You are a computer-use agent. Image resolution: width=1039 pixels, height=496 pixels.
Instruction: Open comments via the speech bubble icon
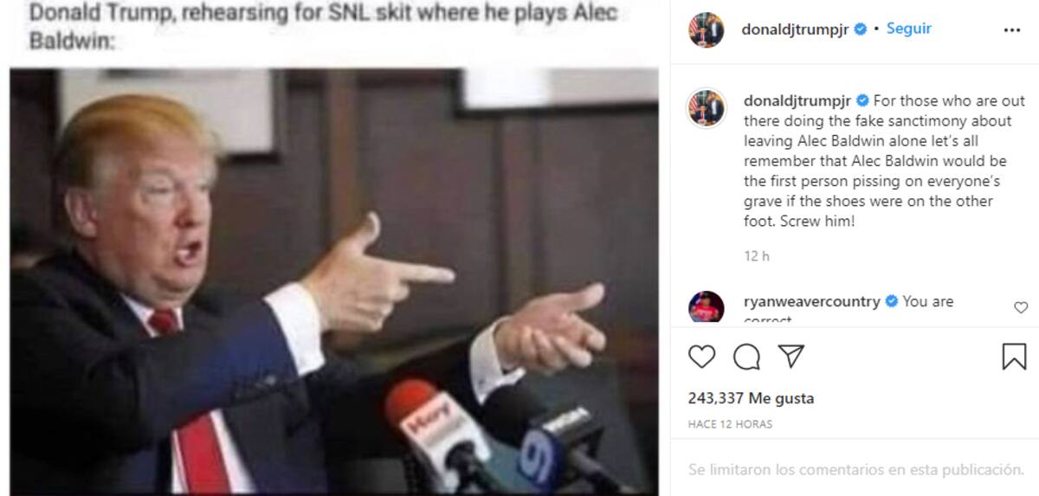pyautogui.click(x=746, y=357)
